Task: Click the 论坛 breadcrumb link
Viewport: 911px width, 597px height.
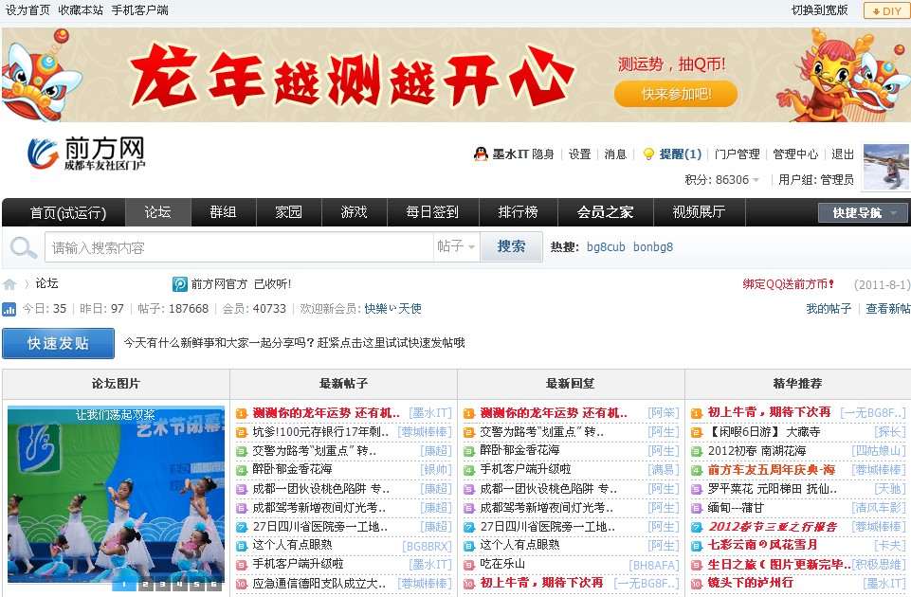Action: click(x=46, y=283)
